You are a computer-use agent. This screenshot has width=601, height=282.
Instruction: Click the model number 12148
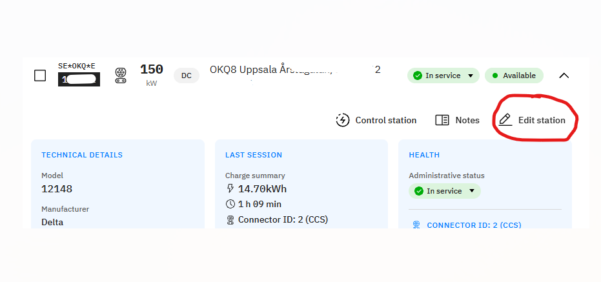[x=57, y=189]
